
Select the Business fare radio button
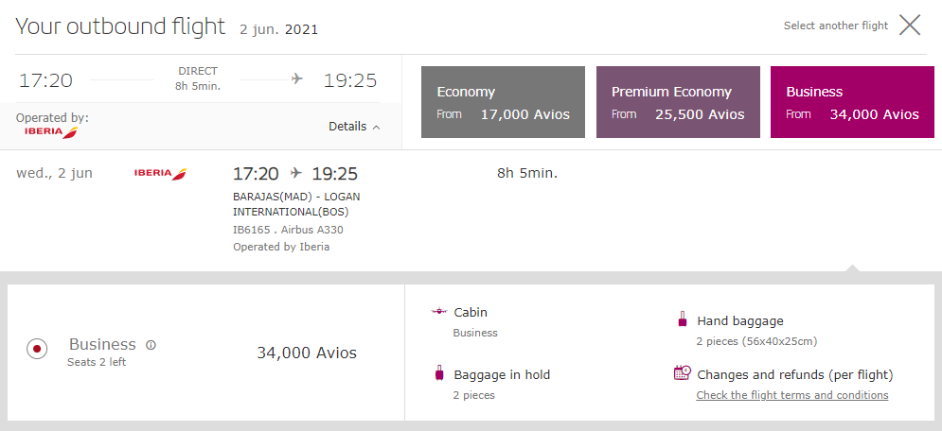(37, 348)
